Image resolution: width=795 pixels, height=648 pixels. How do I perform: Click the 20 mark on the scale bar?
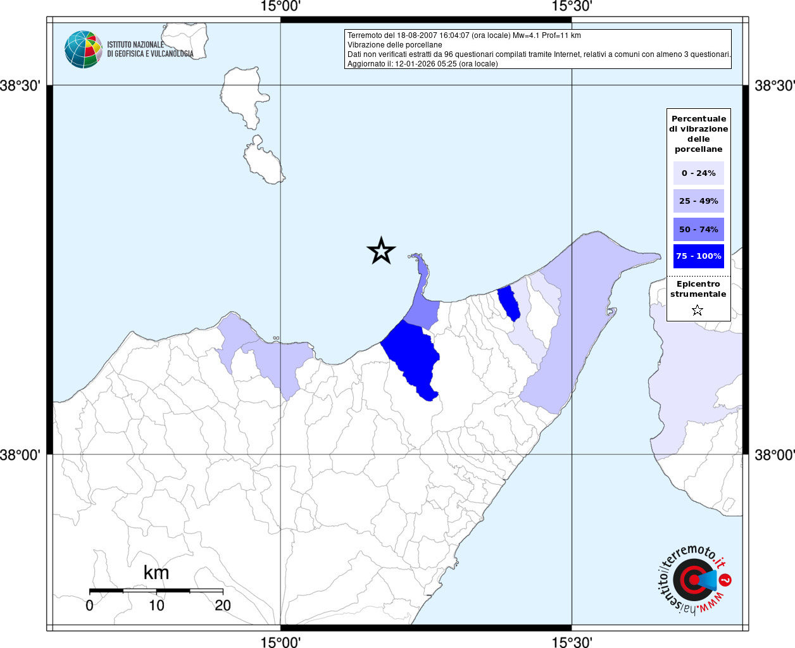(222, 606)
